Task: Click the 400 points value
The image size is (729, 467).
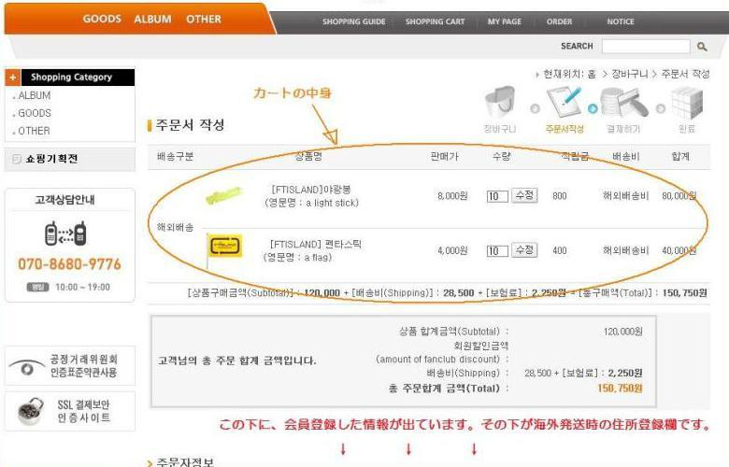Action: click(560, 251)
